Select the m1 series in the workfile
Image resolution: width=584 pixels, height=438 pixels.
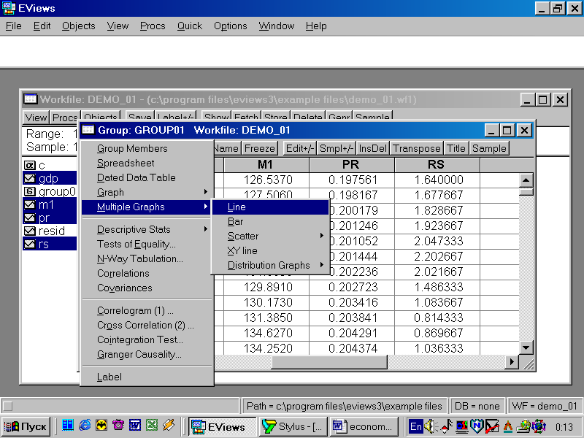coord(50,204)
